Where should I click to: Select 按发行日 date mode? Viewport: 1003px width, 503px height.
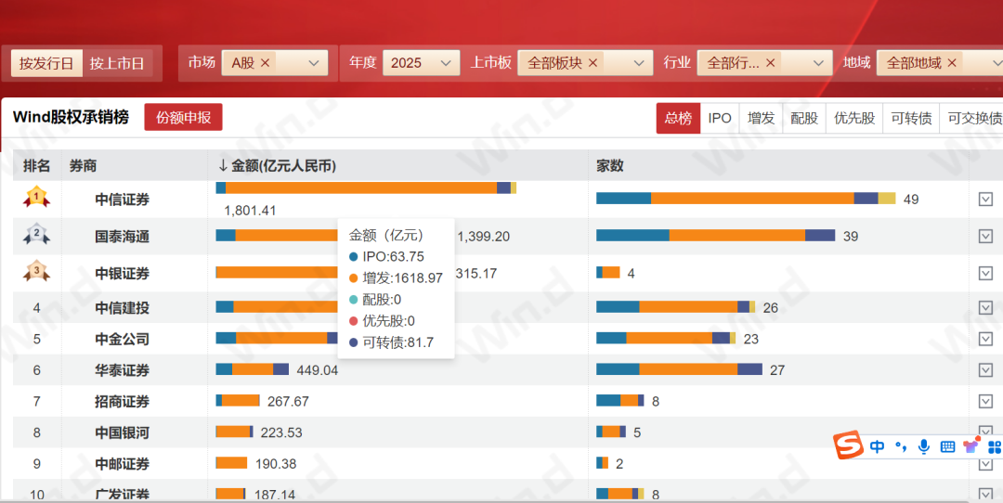(46, 63)
